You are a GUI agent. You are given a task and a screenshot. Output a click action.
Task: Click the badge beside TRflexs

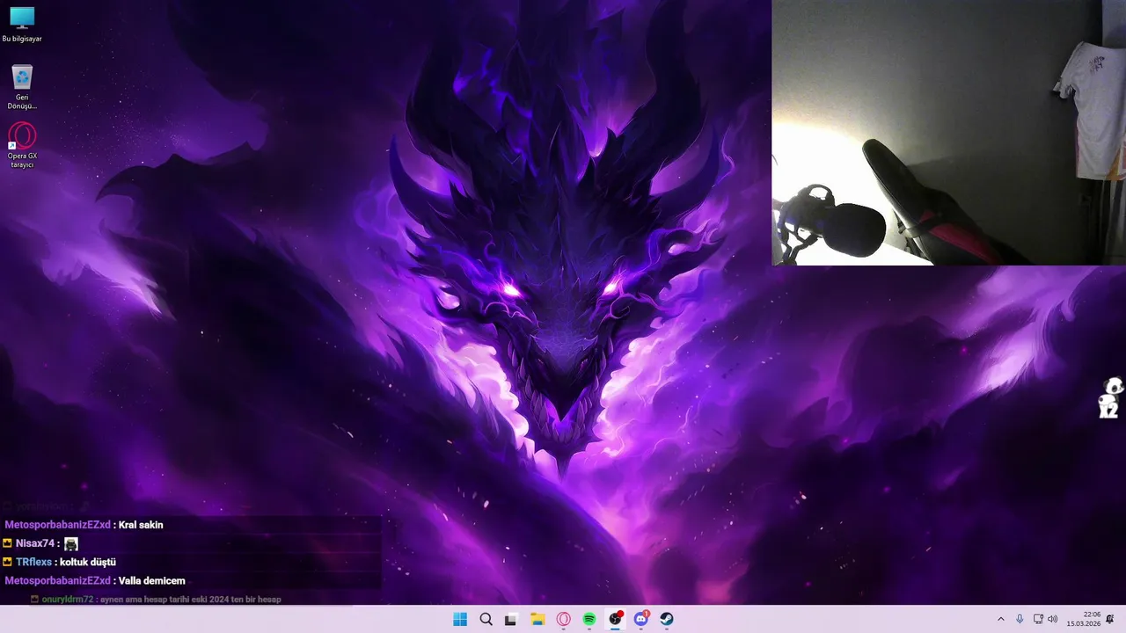pyautogui.click(x=8, y=562)
